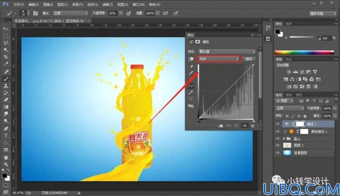Open the RGB channel dropdown in Curves

click(x=219, y=59)
